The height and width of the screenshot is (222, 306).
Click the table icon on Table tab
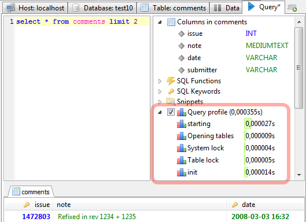point(145,8)
